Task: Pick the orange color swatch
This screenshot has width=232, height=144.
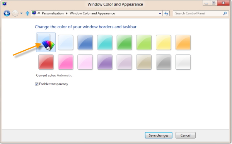Action: [x=183, y=42]
